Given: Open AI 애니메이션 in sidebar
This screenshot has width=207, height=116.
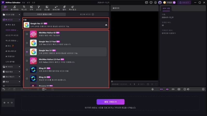Looking at the screenshot, I should (11, 51).
